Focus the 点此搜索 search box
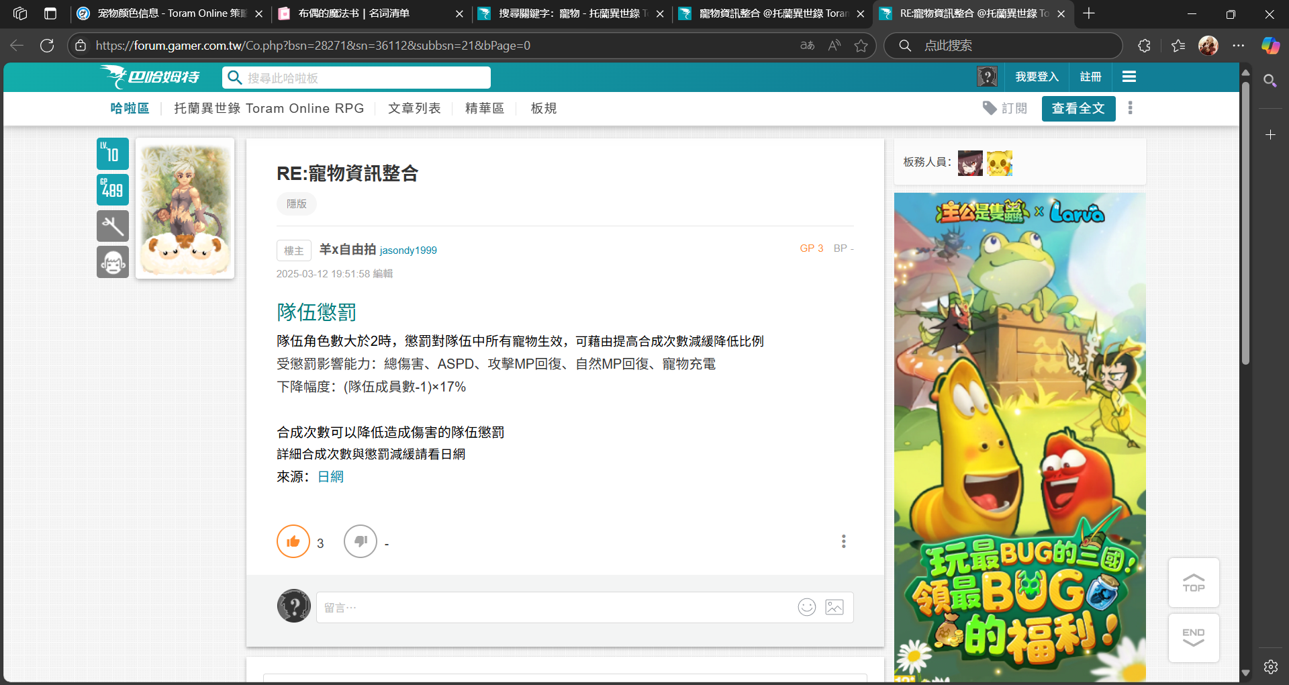 (1004, 46)
